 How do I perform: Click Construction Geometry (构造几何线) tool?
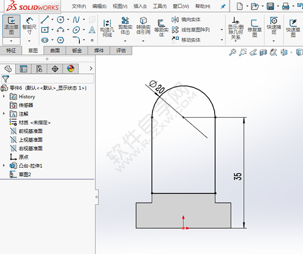(107, 28)
